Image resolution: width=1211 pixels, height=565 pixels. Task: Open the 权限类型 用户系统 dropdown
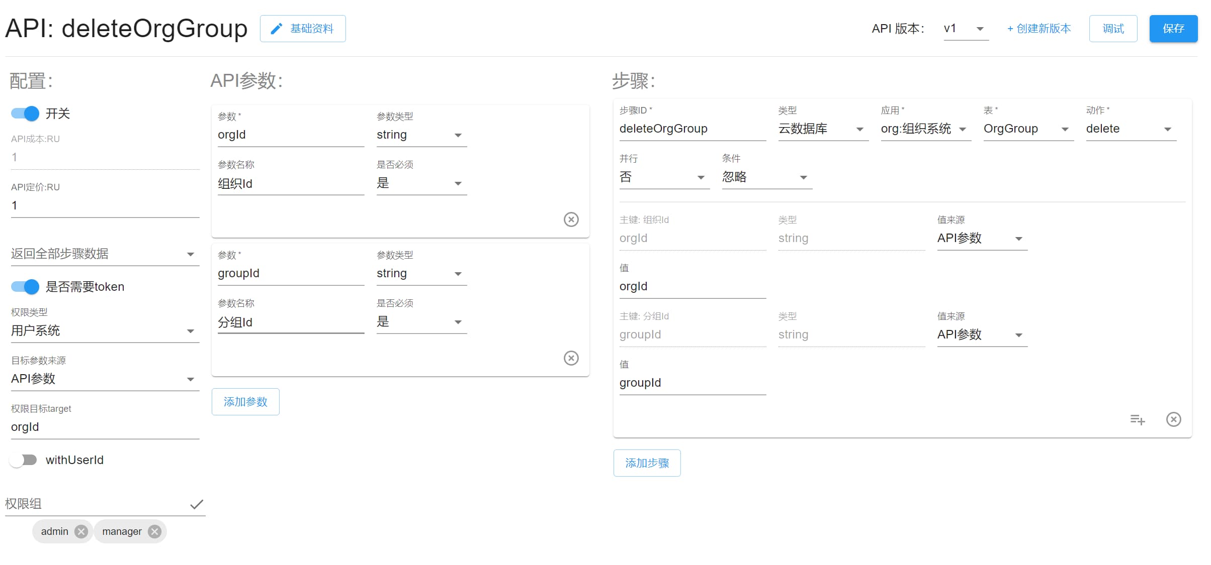[x=105, y=330]
